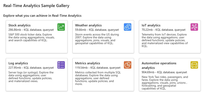Open Automotive operations analytics title

coord(159,65)
